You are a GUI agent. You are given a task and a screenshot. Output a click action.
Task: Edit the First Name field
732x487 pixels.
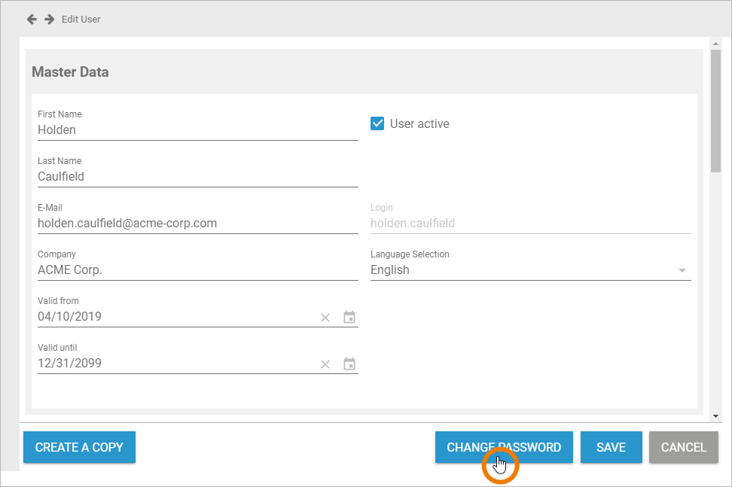tap(197, 129)
